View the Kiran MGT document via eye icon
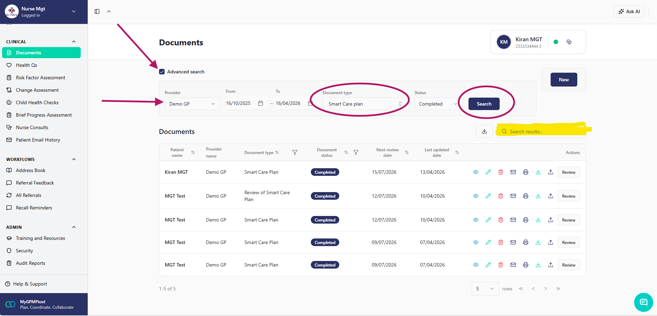This screenshot has height=316, width=657. click(x=475, y=172)
